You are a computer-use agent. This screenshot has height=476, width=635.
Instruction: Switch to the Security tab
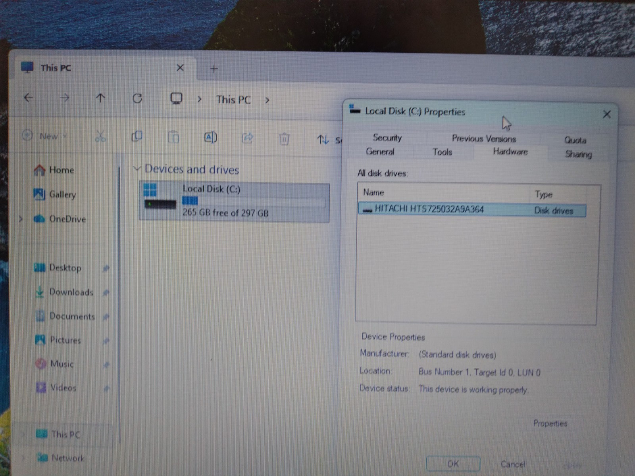387,138
